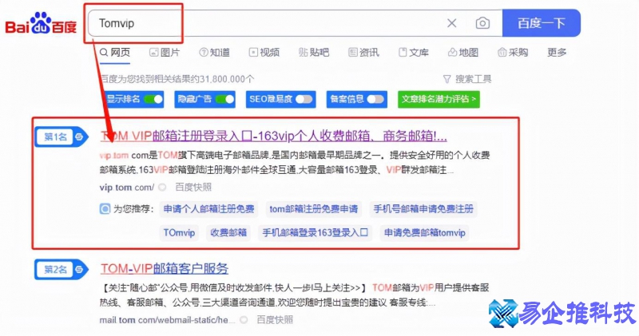Toggle the 显示排名 switch

coord(153,99)
